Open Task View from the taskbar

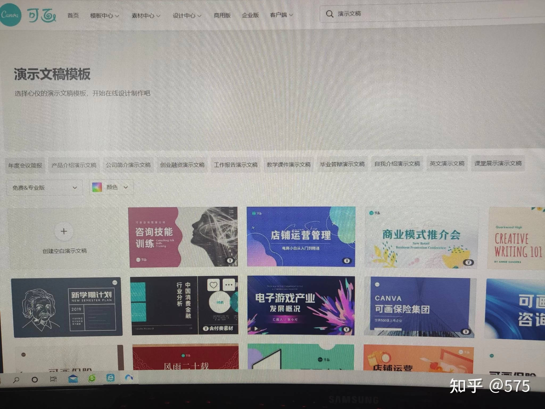coord(53,379)
